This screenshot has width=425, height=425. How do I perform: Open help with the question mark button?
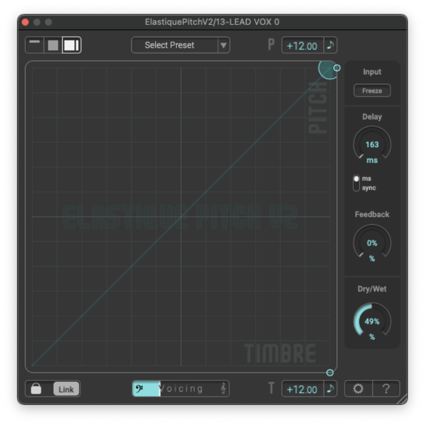[x=386, y=389]
